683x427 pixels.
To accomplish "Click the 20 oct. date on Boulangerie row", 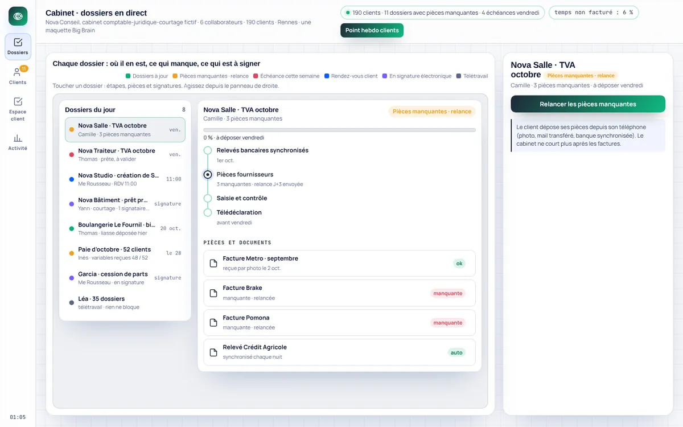I will (171, 228).
